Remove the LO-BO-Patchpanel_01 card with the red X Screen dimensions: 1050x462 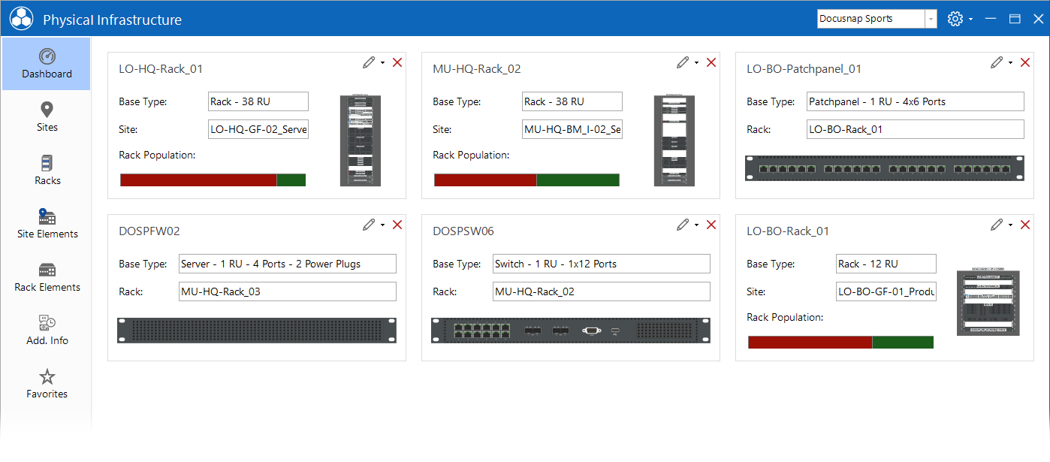tap(1025, 62)
